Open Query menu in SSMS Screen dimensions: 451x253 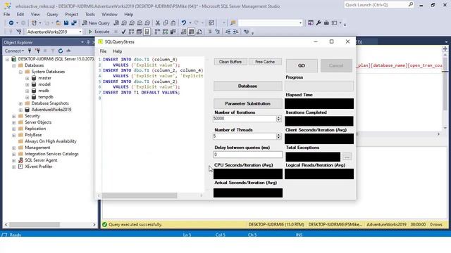click(52, 14)
